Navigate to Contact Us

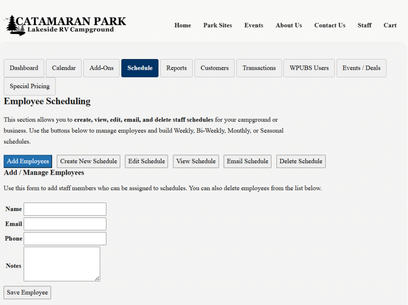click(330, 25)
